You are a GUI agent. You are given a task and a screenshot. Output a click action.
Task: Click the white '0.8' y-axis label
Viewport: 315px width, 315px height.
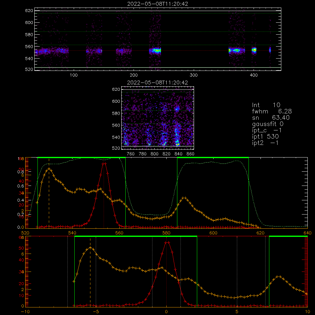coord(20,172)
